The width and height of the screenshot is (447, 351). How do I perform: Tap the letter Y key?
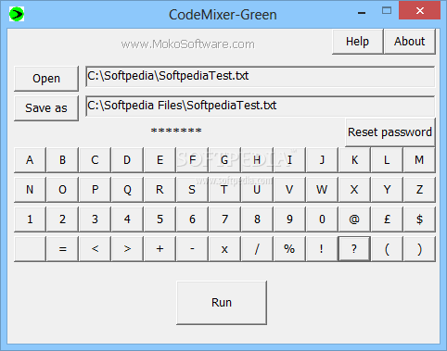click(x=387, y=190)
